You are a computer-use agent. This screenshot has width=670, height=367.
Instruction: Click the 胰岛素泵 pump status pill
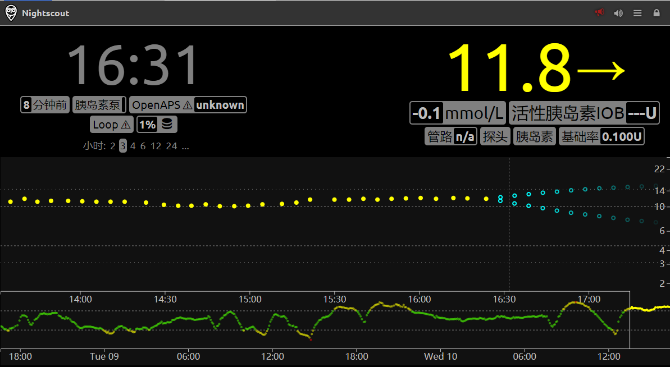99,104
